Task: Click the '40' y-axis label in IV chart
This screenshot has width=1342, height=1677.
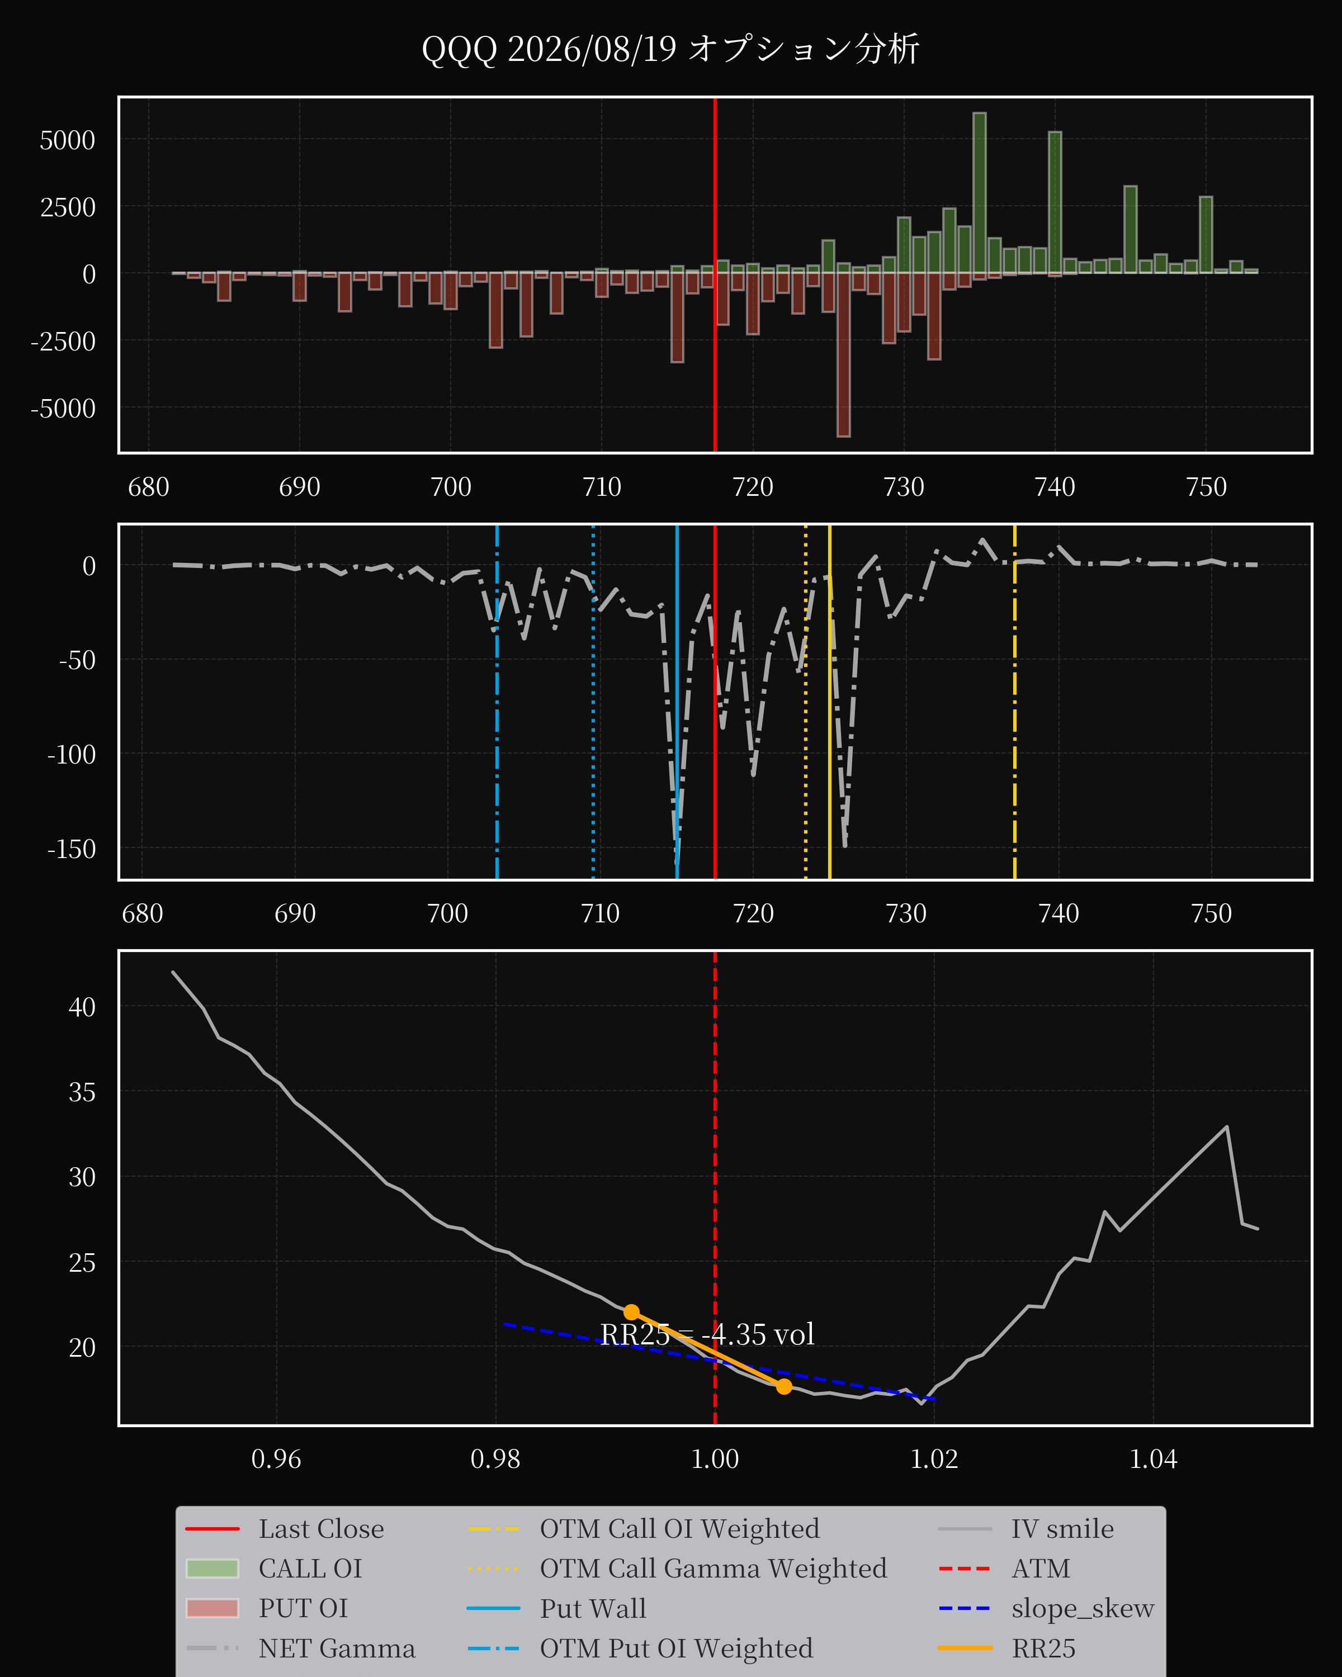Action: point(82,1007)
